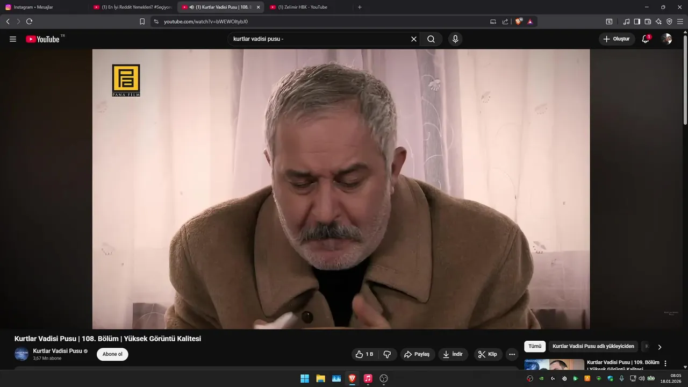The image size is (688, 387).
Task: Open Brave Shields lion icon
Action: point(518,21)
